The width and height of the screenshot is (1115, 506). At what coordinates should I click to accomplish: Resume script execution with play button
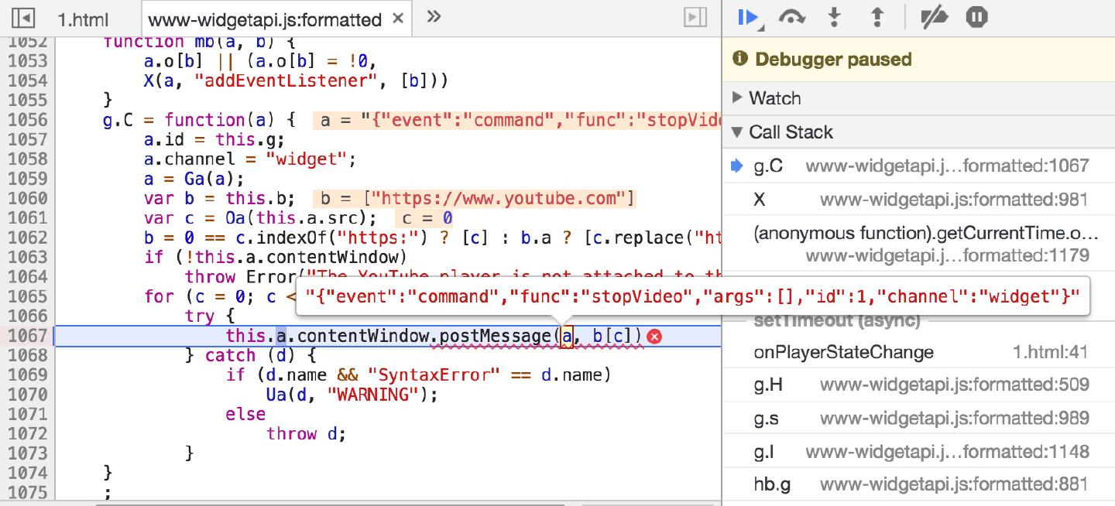748,17
